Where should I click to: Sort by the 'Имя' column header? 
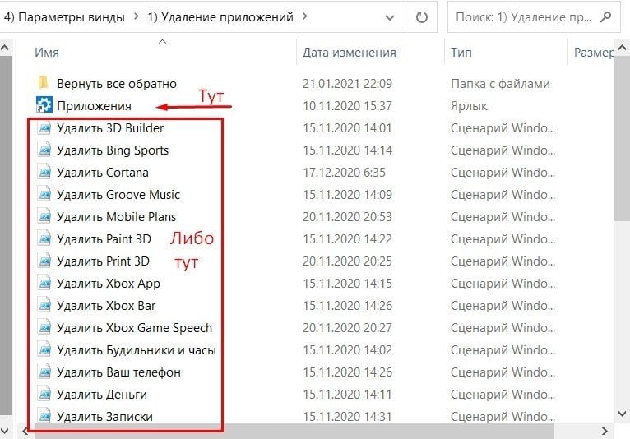47,53
